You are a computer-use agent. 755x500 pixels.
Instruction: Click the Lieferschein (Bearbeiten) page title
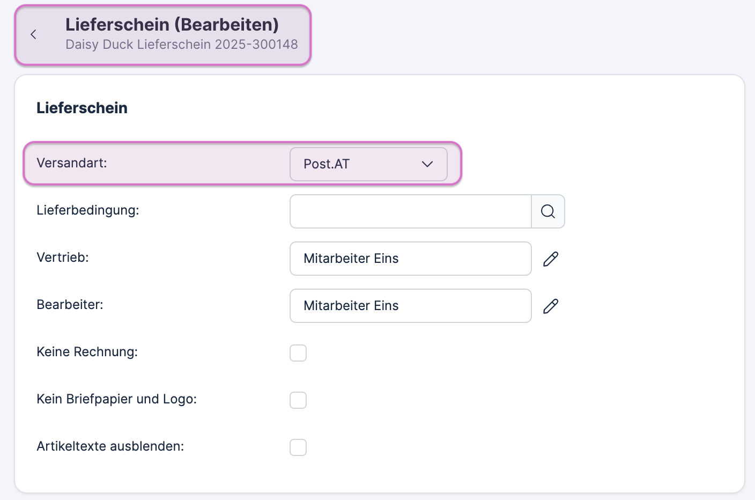click(172, 25)
